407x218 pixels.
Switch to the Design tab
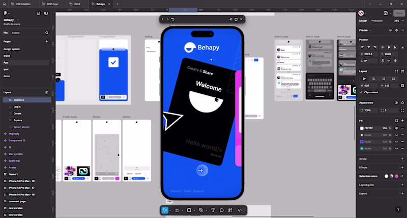(x=363, y=21)
